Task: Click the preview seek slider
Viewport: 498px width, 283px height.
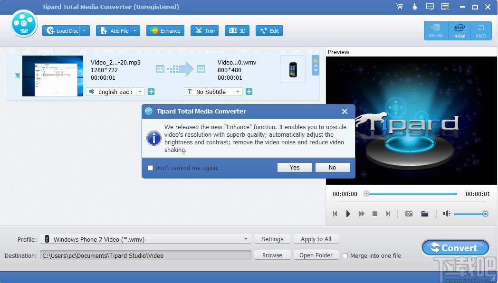Action: (412, 194)
